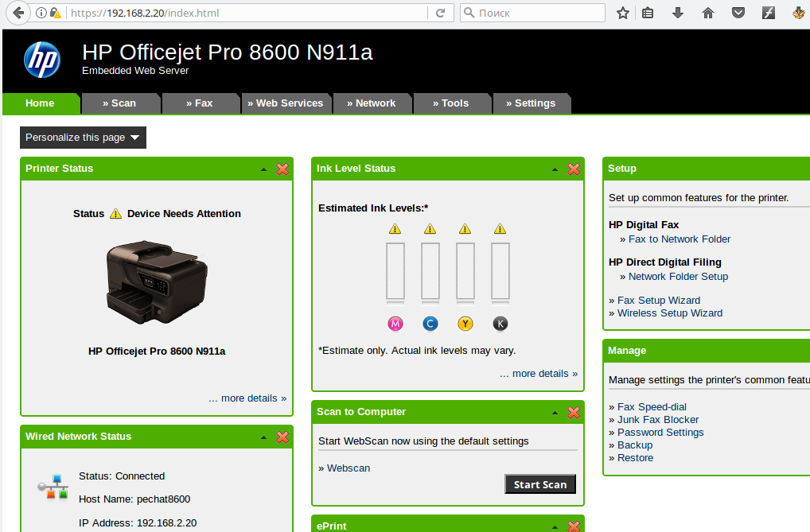Open the Webscan link
Screen dimensions: 810x532
(349, 468)
